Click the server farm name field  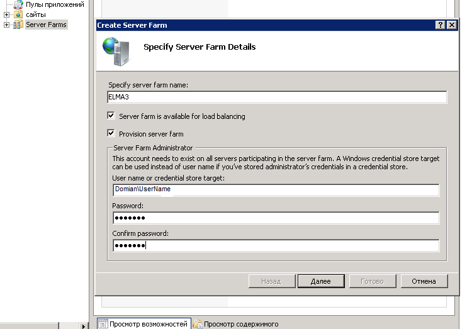pos(277,98)
